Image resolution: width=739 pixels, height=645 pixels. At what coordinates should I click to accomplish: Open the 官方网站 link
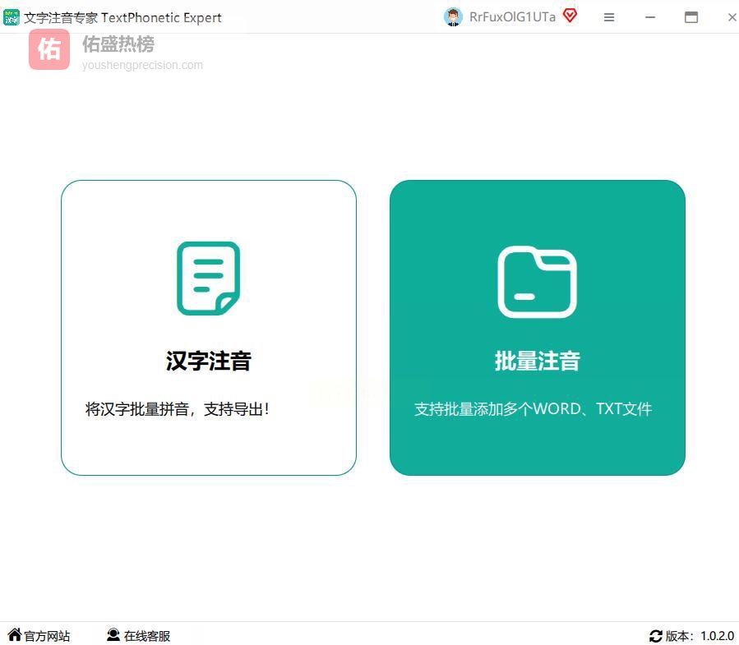(47, 636)
